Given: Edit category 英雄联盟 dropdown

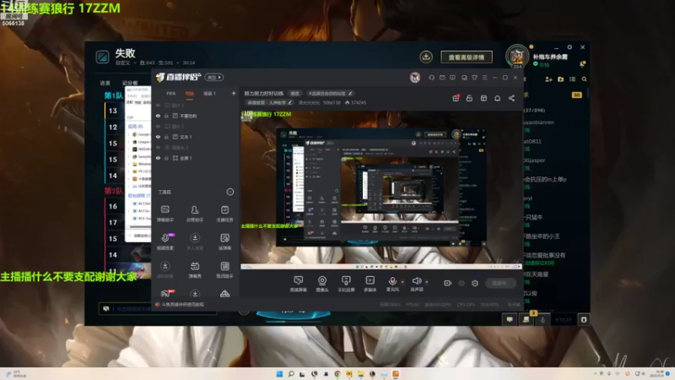Looking at the screenshot, I should pos(269,102).
